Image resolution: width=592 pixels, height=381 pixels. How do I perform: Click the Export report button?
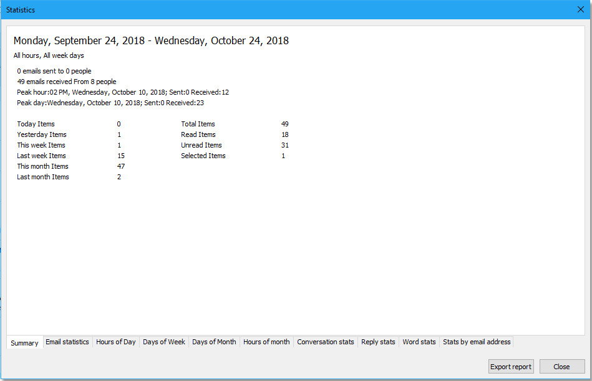click(x=511, y=366)
